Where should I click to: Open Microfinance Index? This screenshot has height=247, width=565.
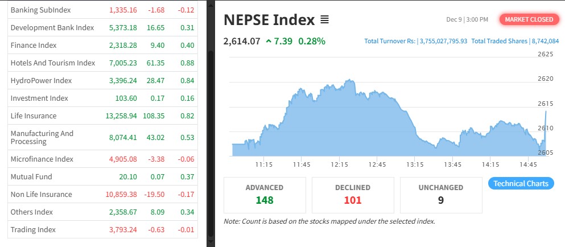tap(42, 159)
